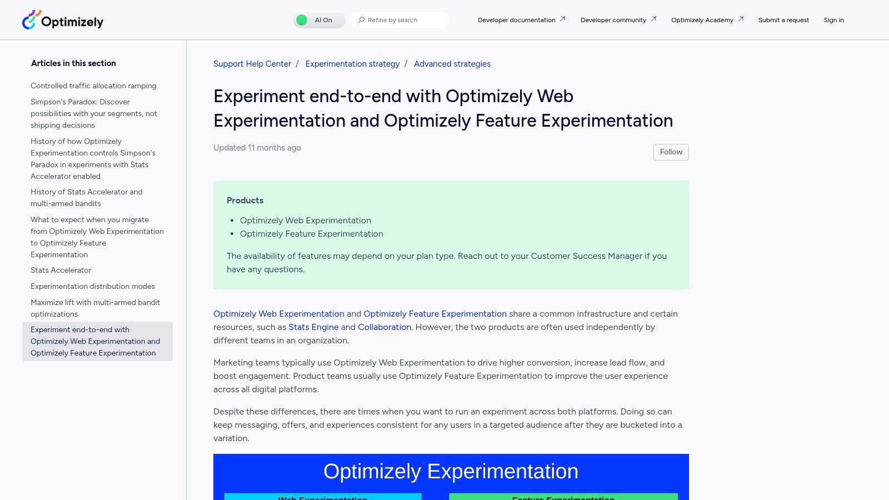The image size is (889, 500).
Task: Open Developer documentation link
Action: click(x=516, y=20)
